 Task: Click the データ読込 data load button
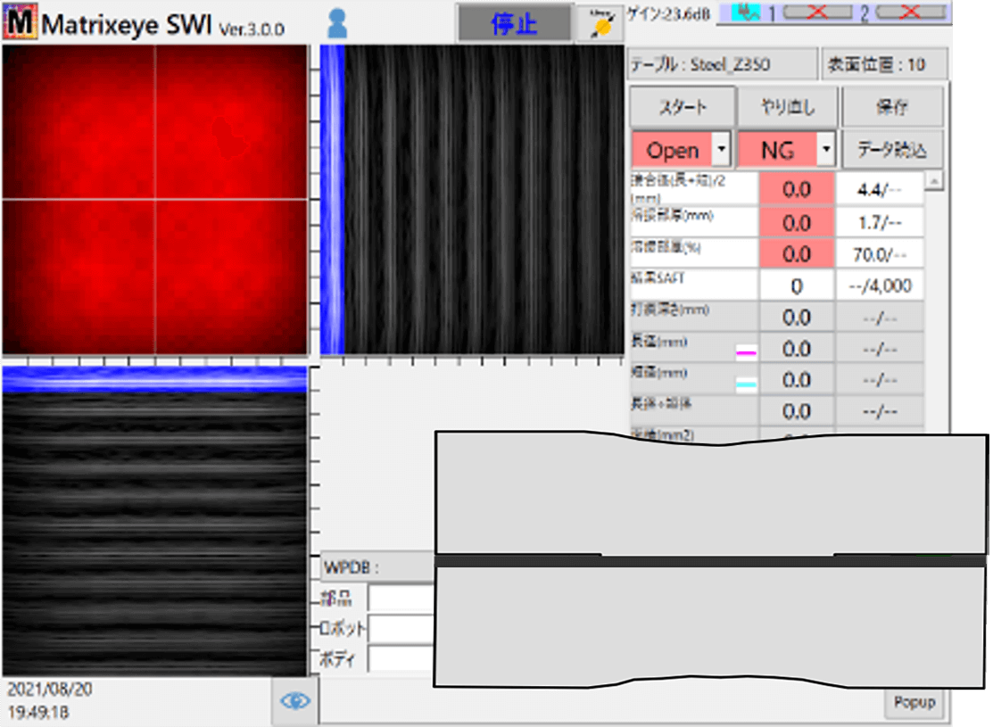click(892, 150)
